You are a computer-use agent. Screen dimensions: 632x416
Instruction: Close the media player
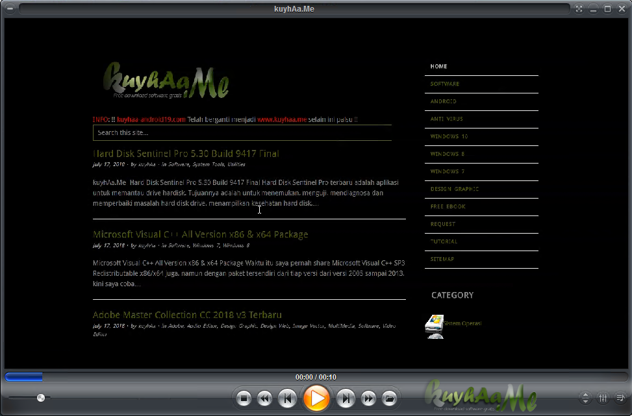[622, 8]
